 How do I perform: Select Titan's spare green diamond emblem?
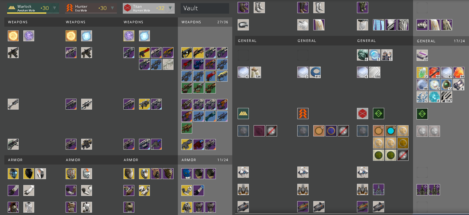[379, 114]
